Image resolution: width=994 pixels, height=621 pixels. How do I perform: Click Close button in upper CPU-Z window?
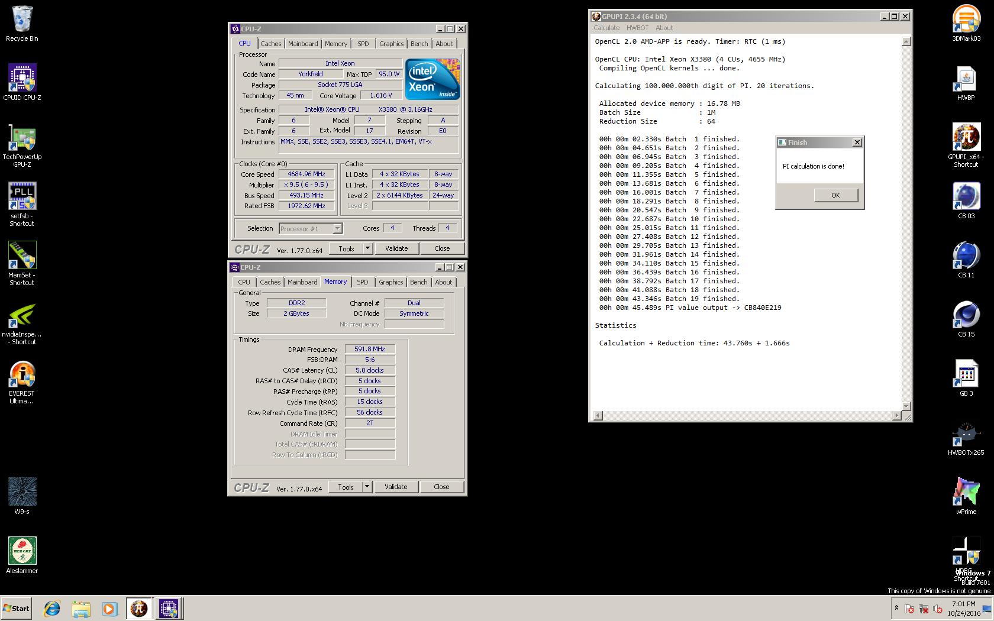coord(442,248)
